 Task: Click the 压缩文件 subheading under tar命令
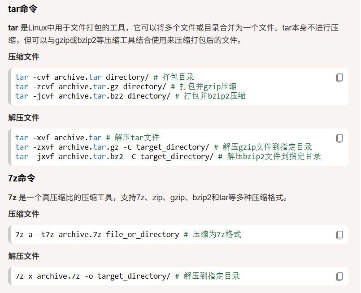(x=24, y=57)
